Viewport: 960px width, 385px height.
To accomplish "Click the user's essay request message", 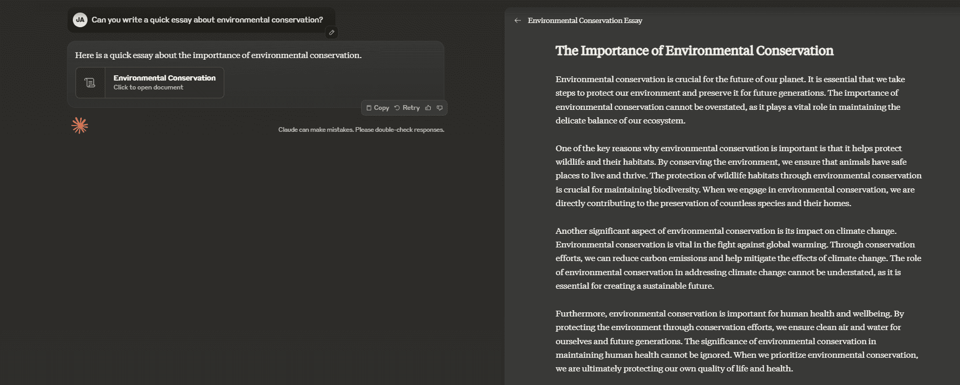I will 207,20.
